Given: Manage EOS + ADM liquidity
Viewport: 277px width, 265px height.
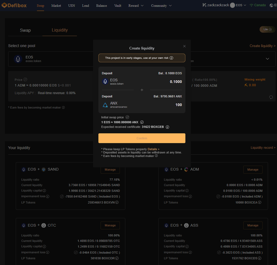Looking at the screenshot, I should click(x=252, y=170).
